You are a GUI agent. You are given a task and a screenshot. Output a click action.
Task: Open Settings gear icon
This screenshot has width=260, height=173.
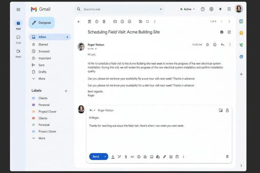coord(211,9)
